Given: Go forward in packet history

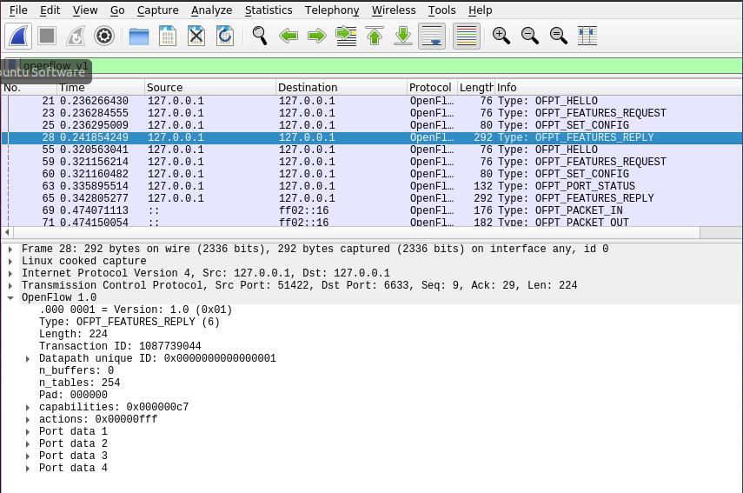Looking at the screenshot, I should click(317, 36).
